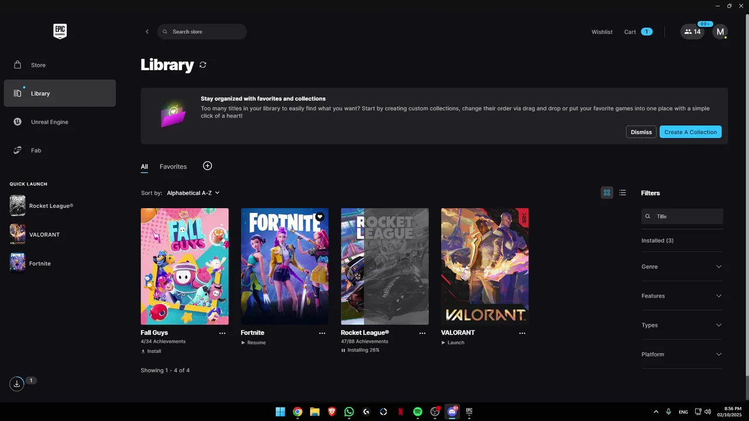Click the Title filter input field
Viewport: 749px width, 421px height.
(x=682, y=216)
